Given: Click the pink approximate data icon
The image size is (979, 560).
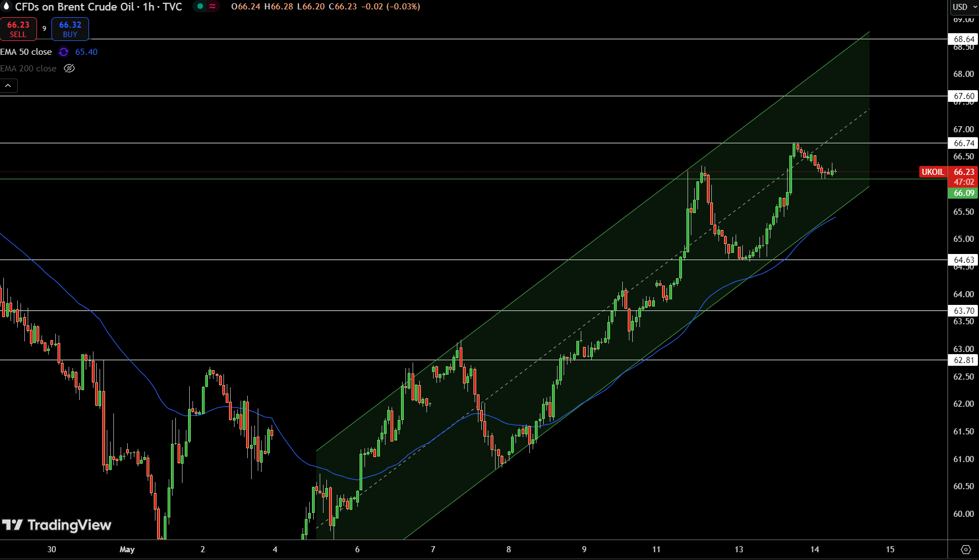Looking at the screenshot, I should pos(212,7).
